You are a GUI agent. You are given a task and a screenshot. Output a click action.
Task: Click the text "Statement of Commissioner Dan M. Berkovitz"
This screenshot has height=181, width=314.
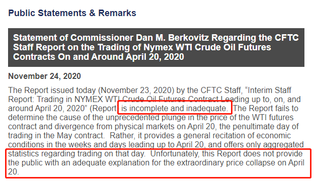point(111,38)
